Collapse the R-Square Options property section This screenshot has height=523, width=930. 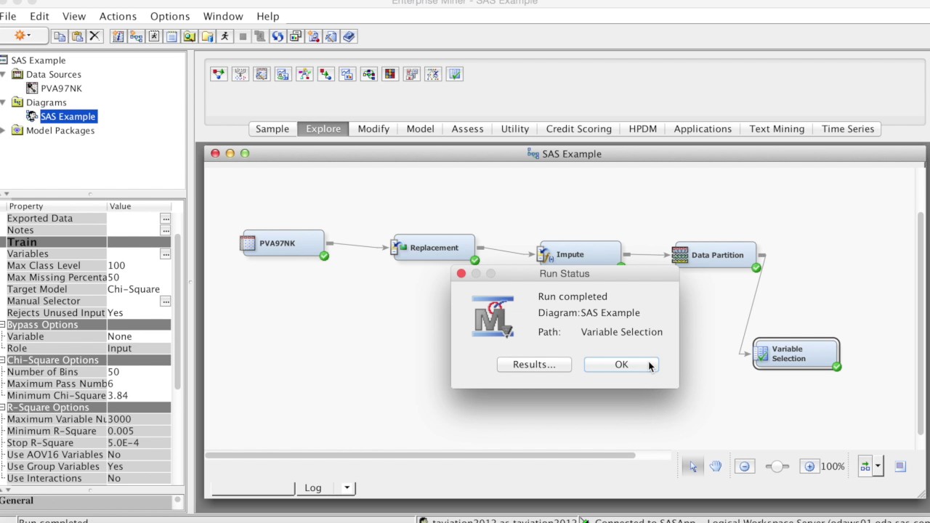(3, 408)
